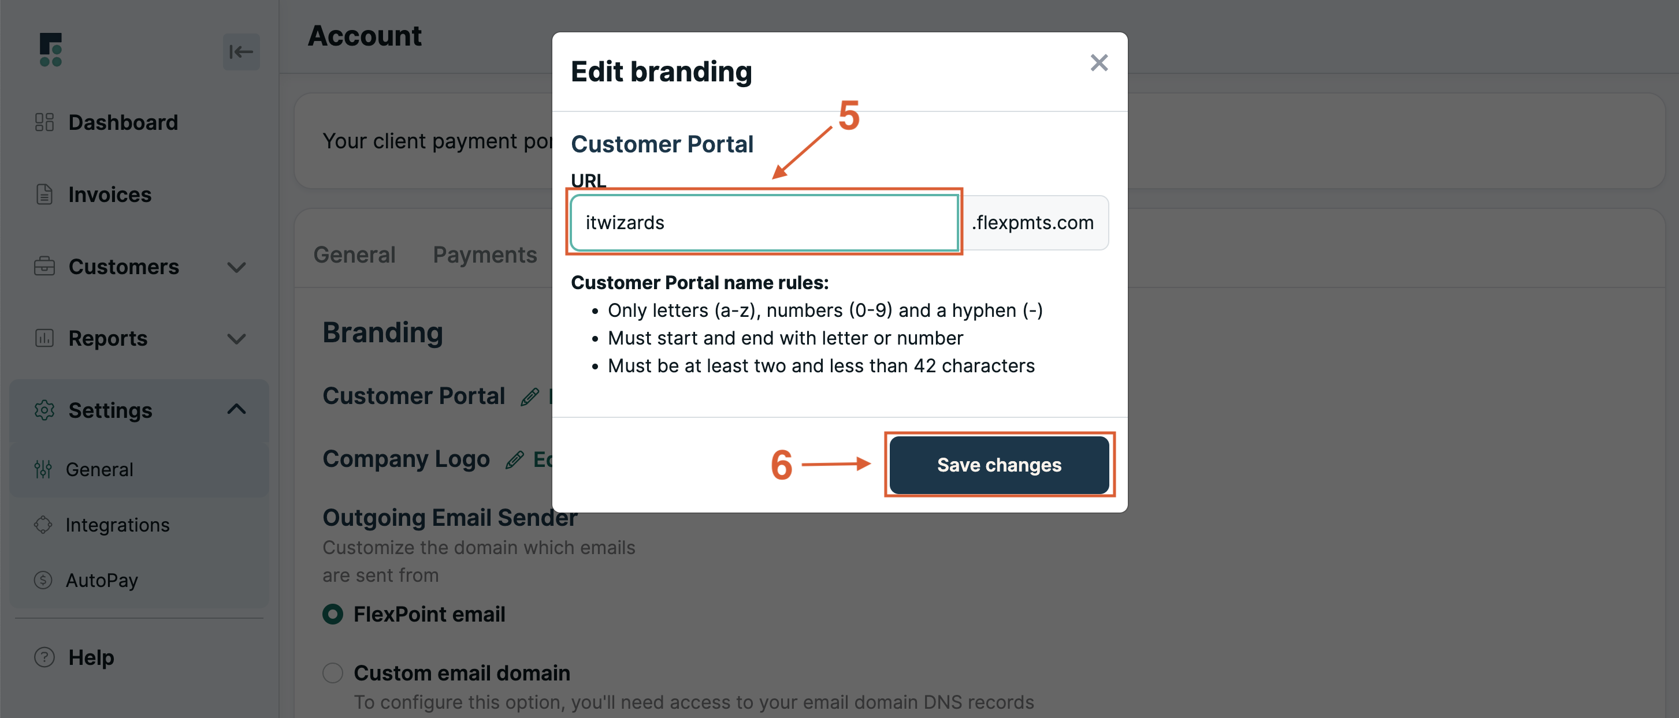Choose Custom email domain

[x=332, y=672]
